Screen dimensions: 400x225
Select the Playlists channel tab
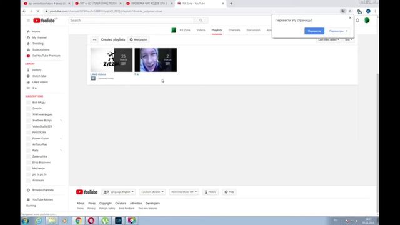click(217, 30)
